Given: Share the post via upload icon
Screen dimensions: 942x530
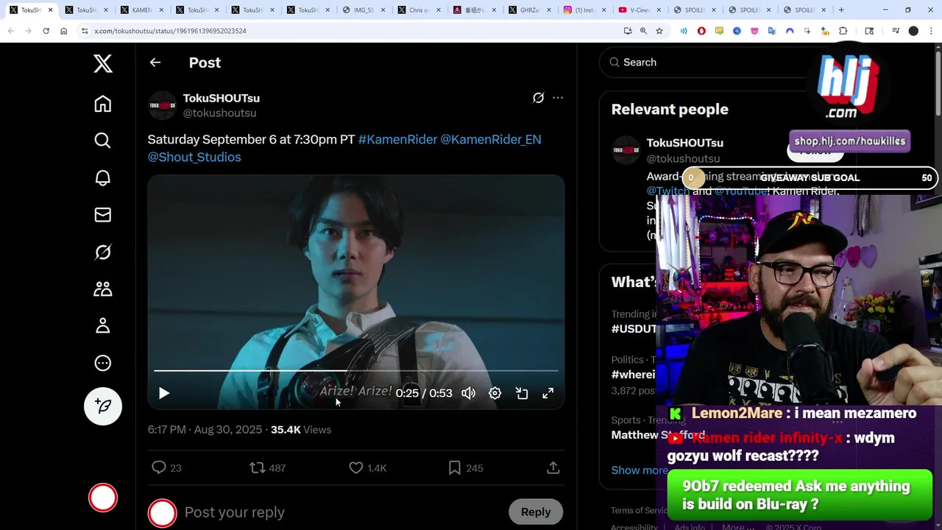Looking at the screenshot, I should tap(553, 467).
